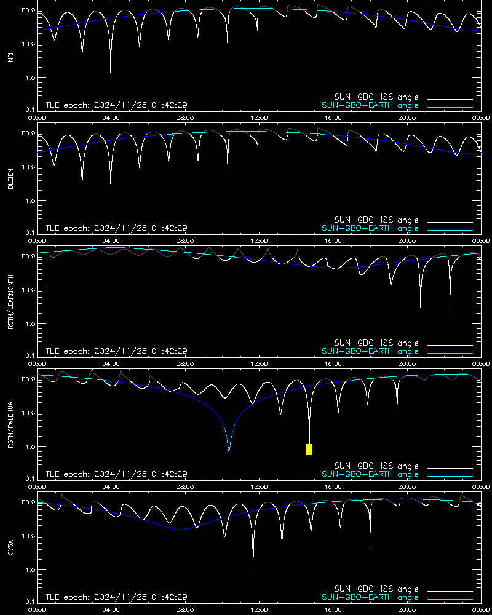The height and width of the screenshot is (615, 492).
Task: Click SUN-GBO-ISS angle legend in NRH plot
Action: point(376,97)
